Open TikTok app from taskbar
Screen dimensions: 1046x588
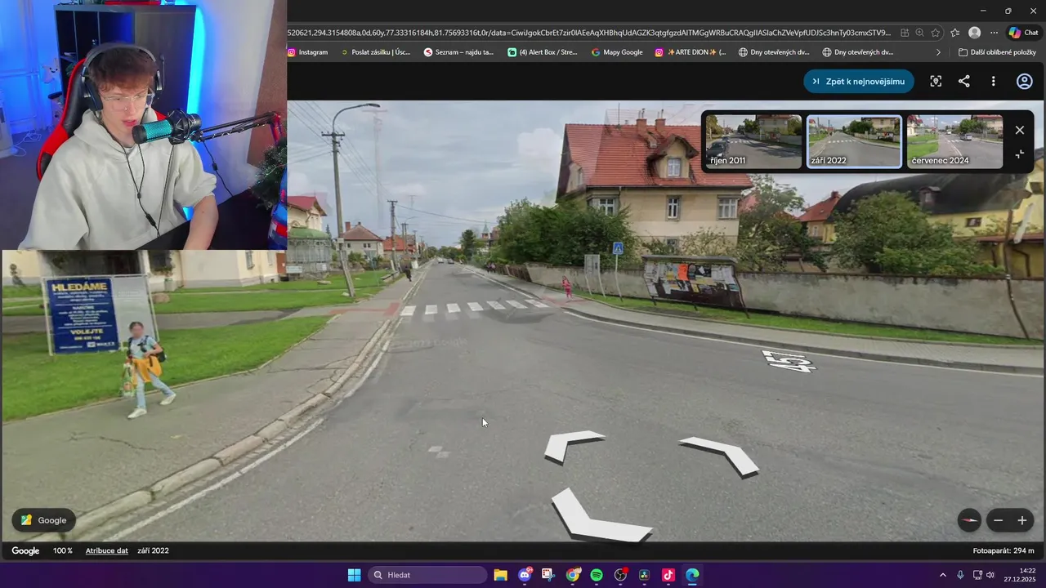click(668, 575)
